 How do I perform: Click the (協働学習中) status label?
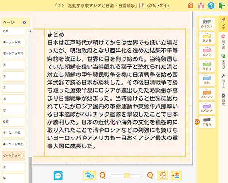[x=158, y=6]
